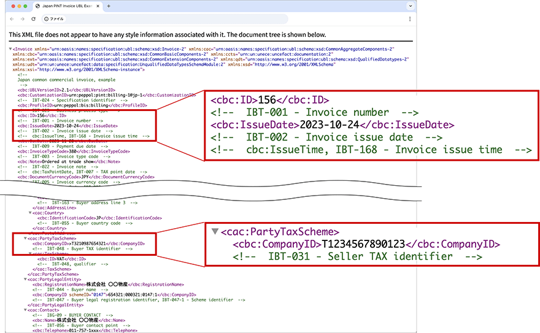Close the Japan PINT Invoice tab
The image size is (540, 333).
click(99, 6)
